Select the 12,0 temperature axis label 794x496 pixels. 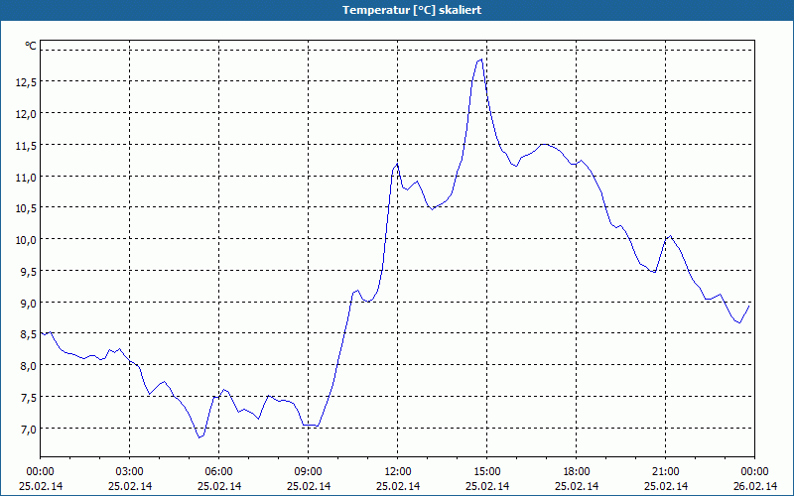26,114
